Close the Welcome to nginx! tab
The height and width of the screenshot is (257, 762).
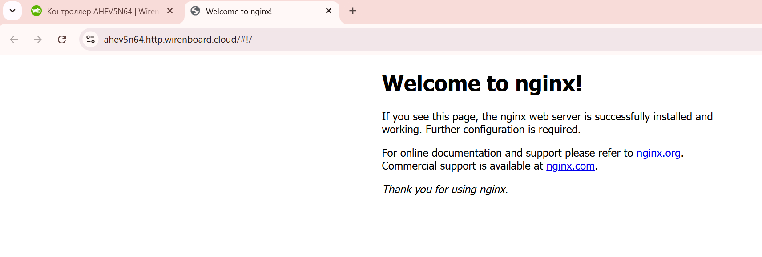tap(329, 11)
